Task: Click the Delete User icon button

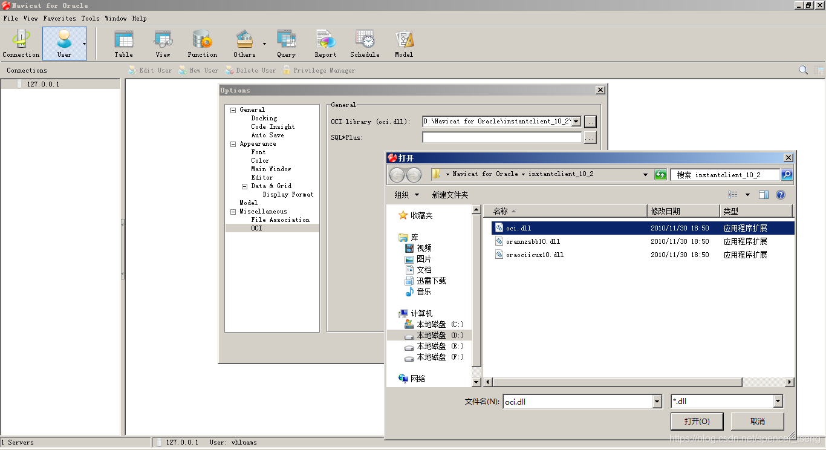Action: click(250, 70)
